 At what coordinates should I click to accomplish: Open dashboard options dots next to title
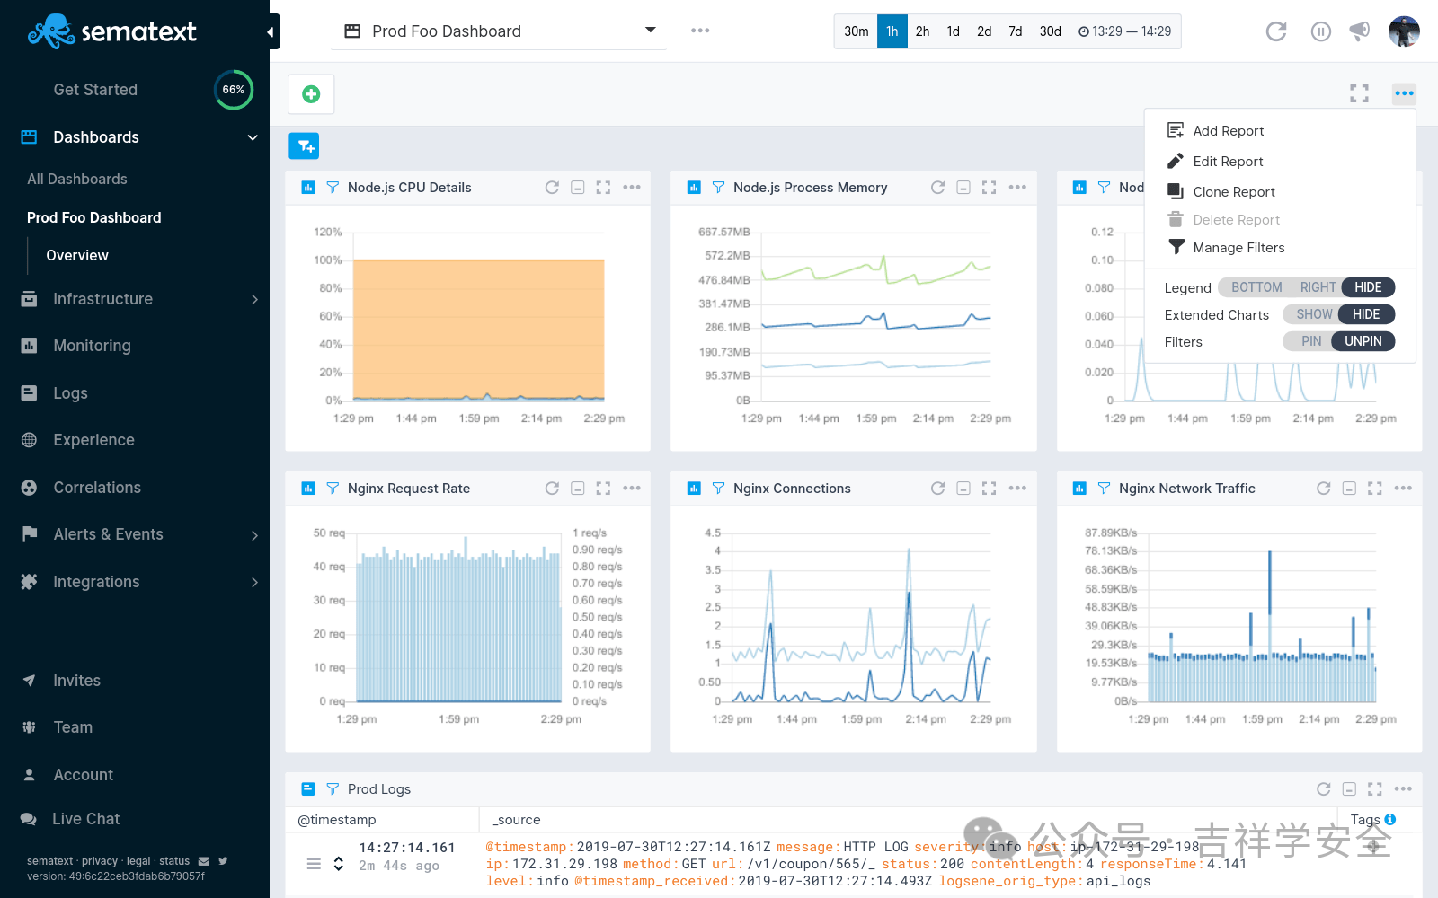click(x=700, y=31)
